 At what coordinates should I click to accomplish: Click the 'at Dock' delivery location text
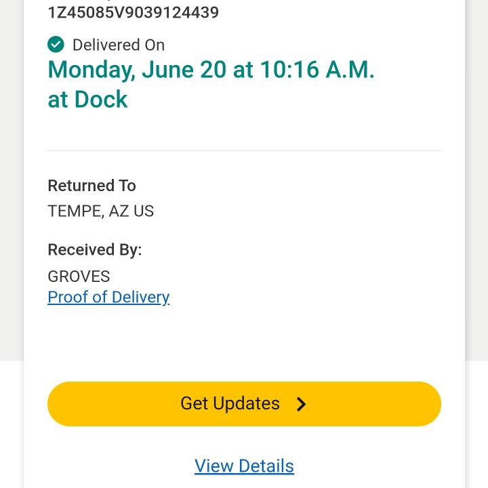pos(87,100)
